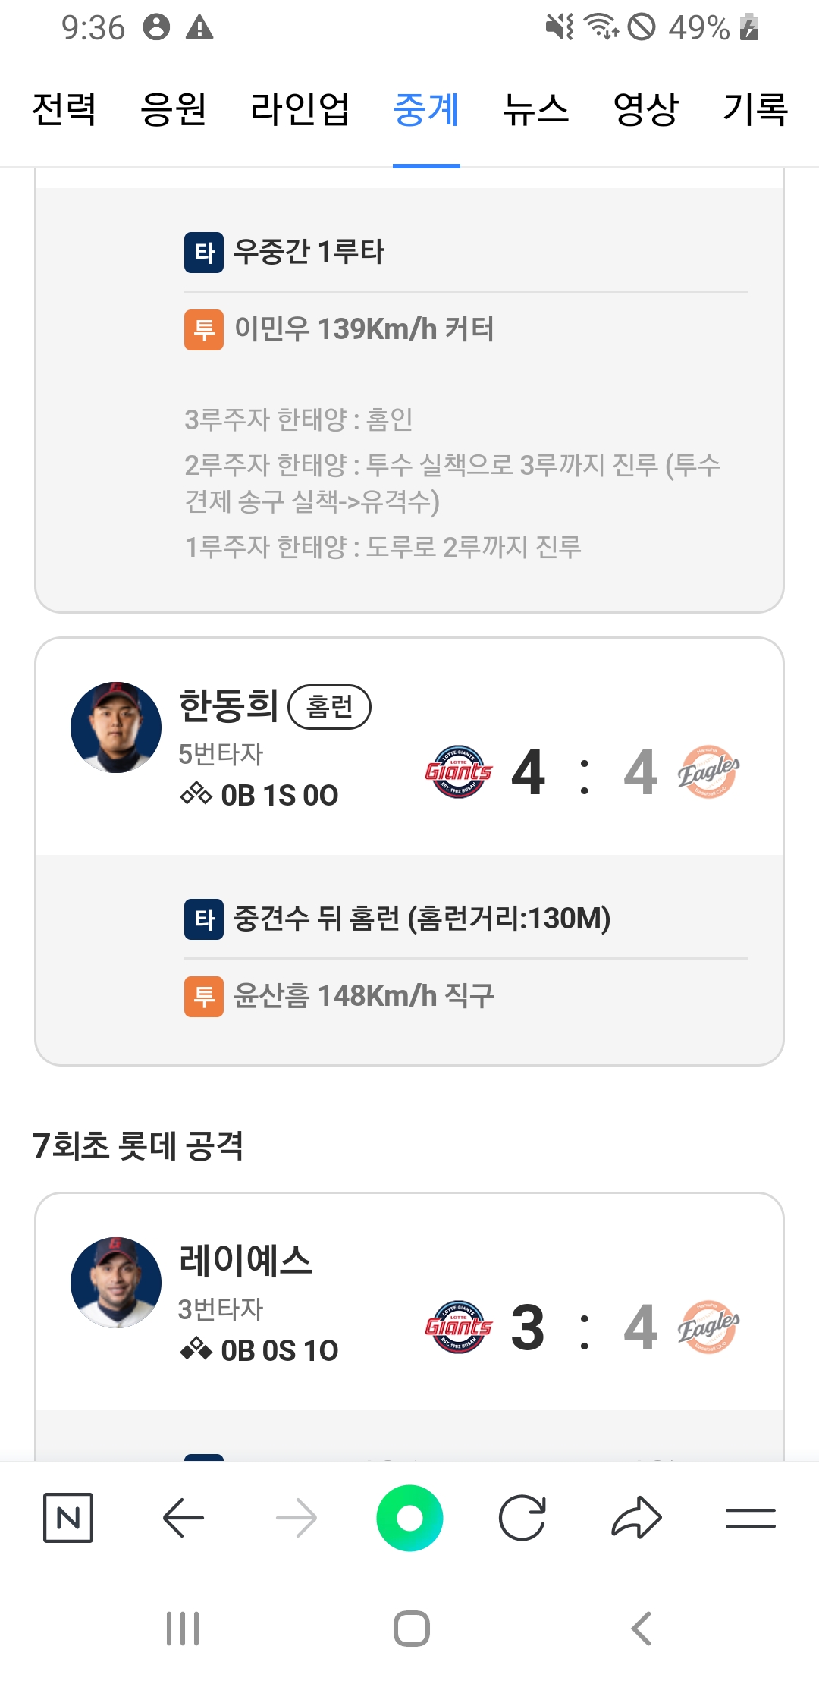Image resolution: width=819 pixels, height=1684 pixels.
Task: Tap 한동희 player photo
Action: (116, 727)
